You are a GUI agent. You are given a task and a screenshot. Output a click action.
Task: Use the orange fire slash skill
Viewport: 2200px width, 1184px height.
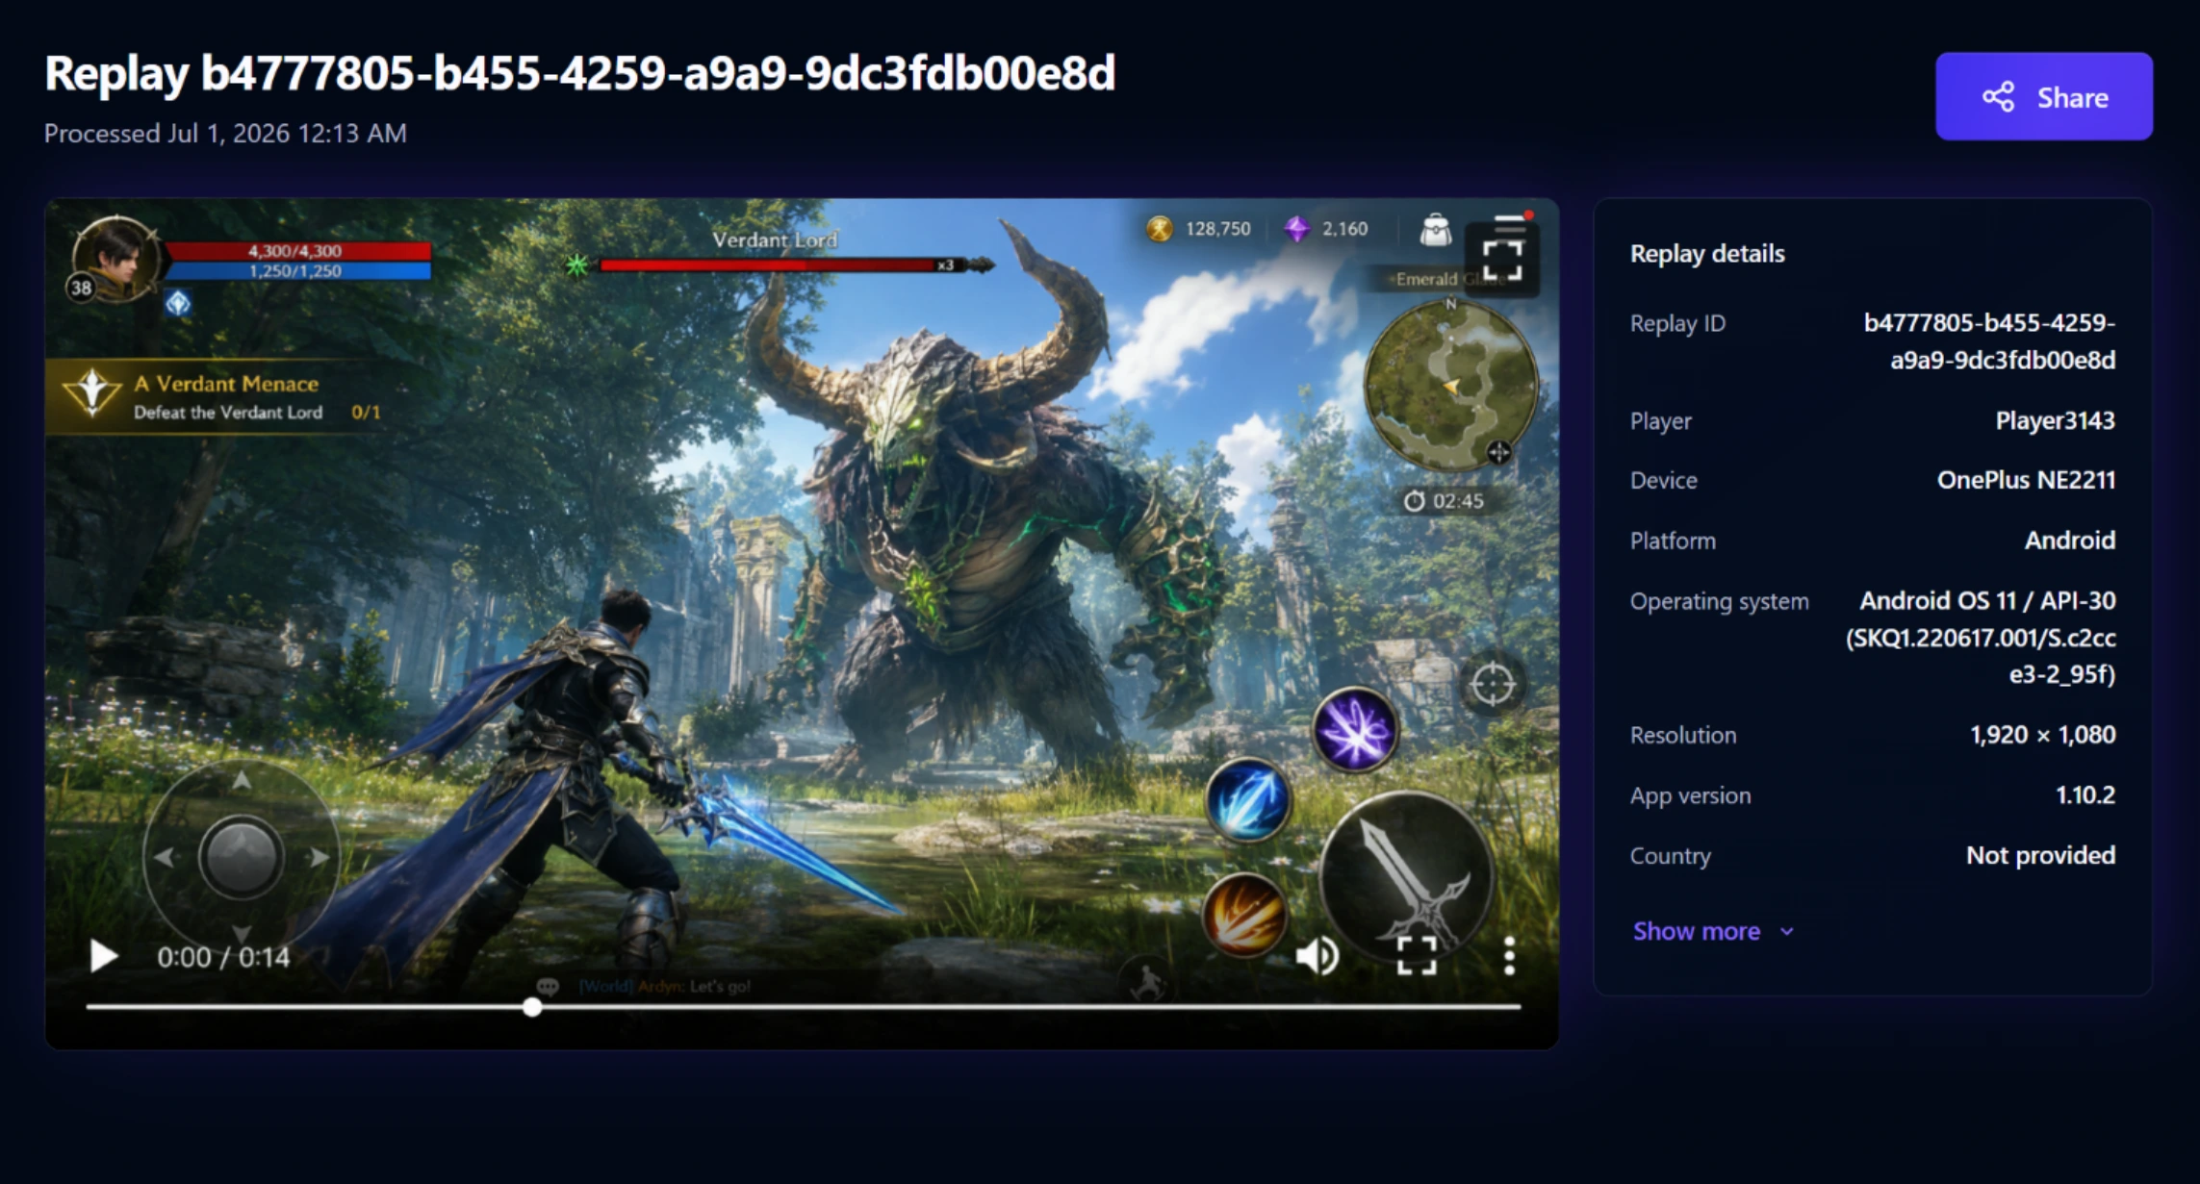click(x=1244, y=916)
